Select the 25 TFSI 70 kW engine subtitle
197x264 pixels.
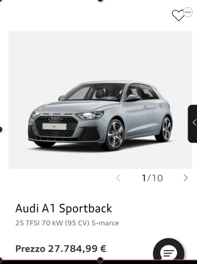coord(67,223)
